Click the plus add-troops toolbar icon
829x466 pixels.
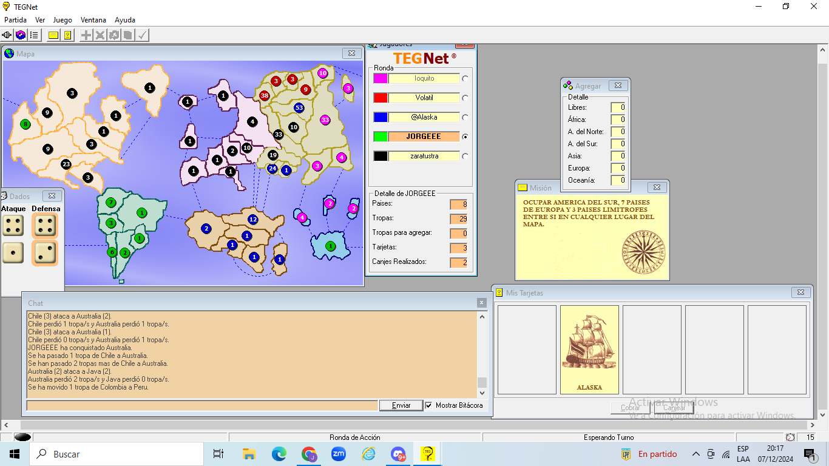(x=86, y=35)
